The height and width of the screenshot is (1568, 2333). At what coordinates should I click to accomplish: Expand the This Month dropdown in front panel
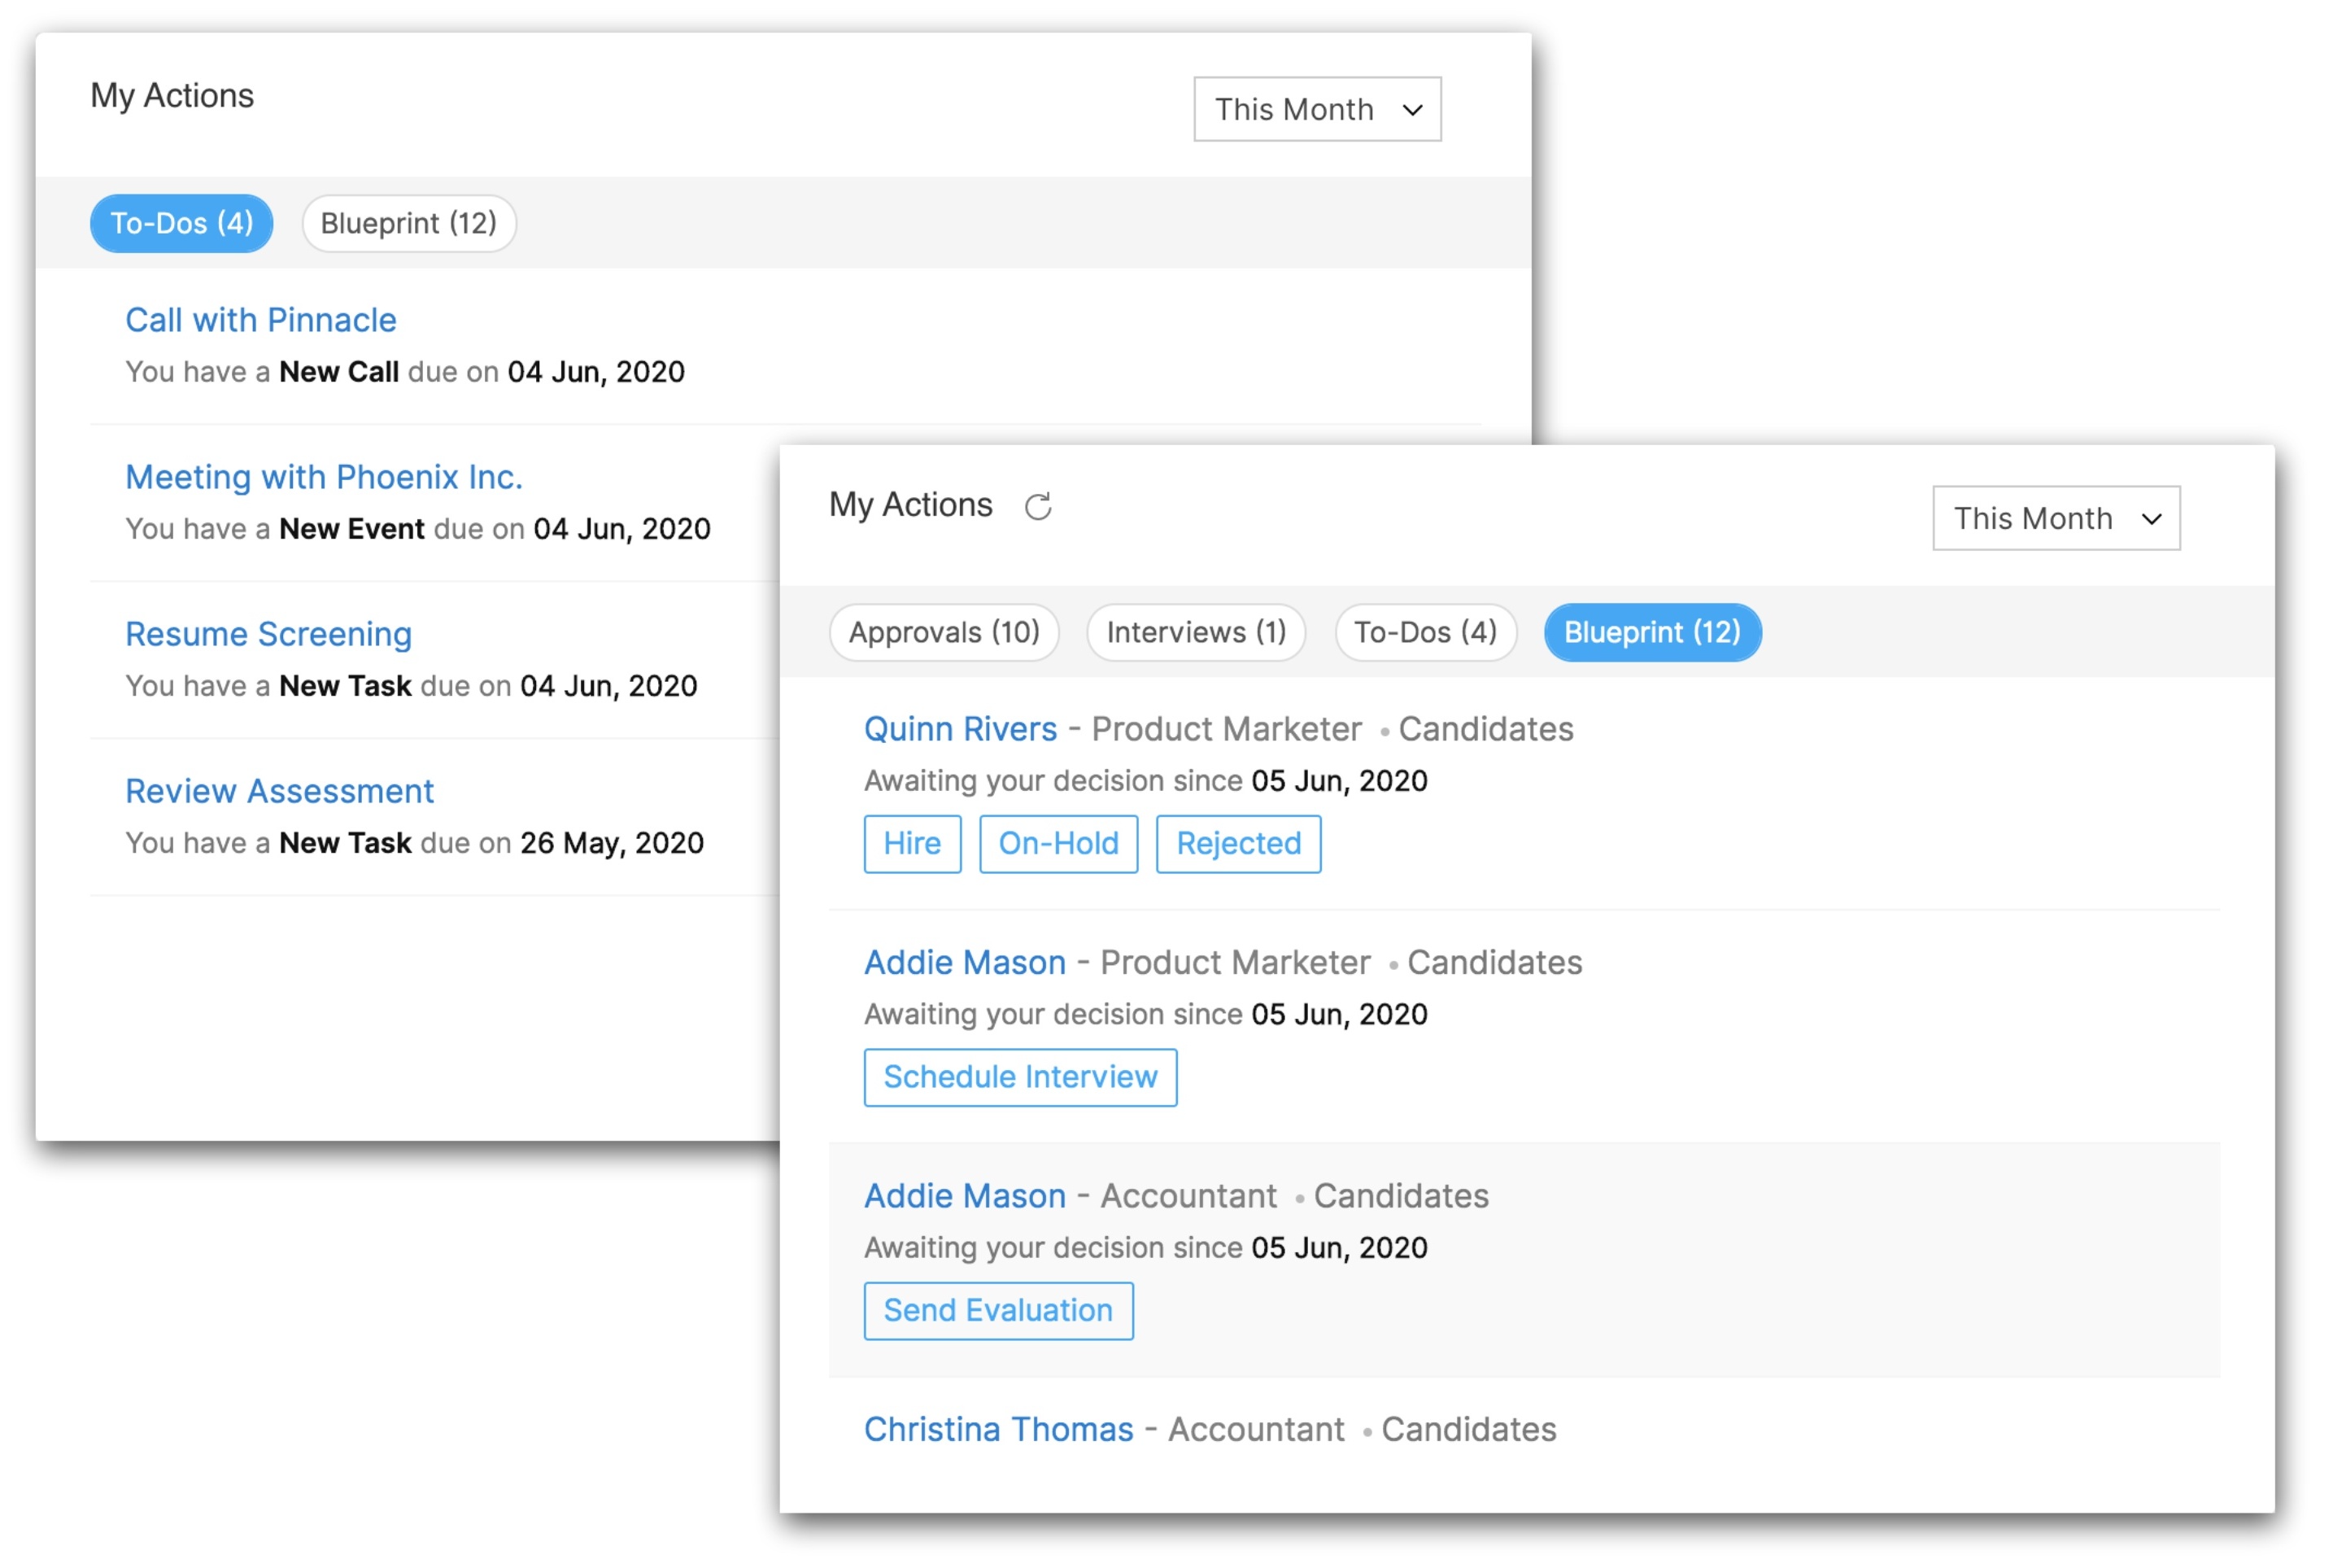click(2055, 518)
